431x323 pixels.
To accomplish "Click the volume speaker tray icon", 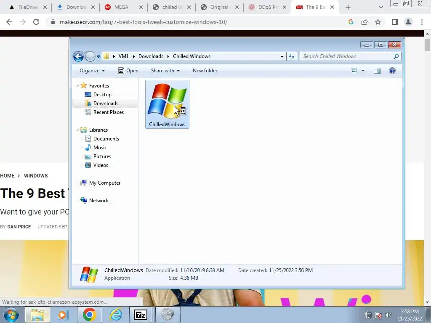I will point(388,315).
